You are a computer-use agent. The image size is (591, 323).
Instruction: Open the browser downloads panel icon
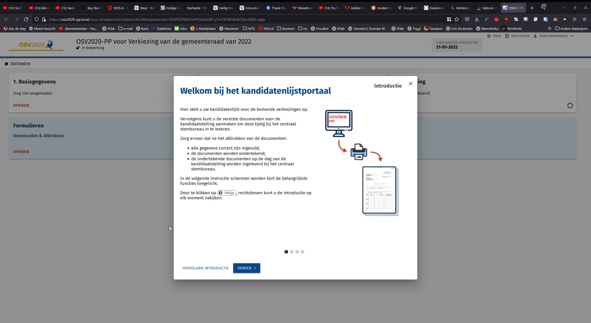click(x=476, y=19)
